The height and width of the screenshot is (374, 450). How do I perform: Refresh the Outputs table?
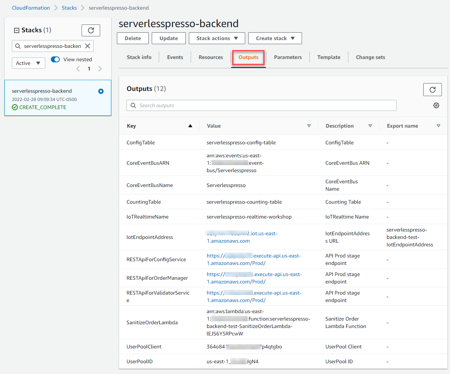(433, 89)
